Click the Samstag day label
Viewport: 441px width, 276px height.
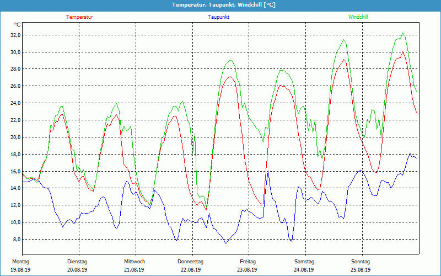point(304,262)
